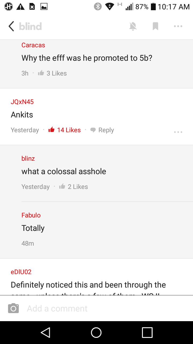
Task: Open the post overflow menu in header
Action: pyautogui.click(x=178, y=26)
